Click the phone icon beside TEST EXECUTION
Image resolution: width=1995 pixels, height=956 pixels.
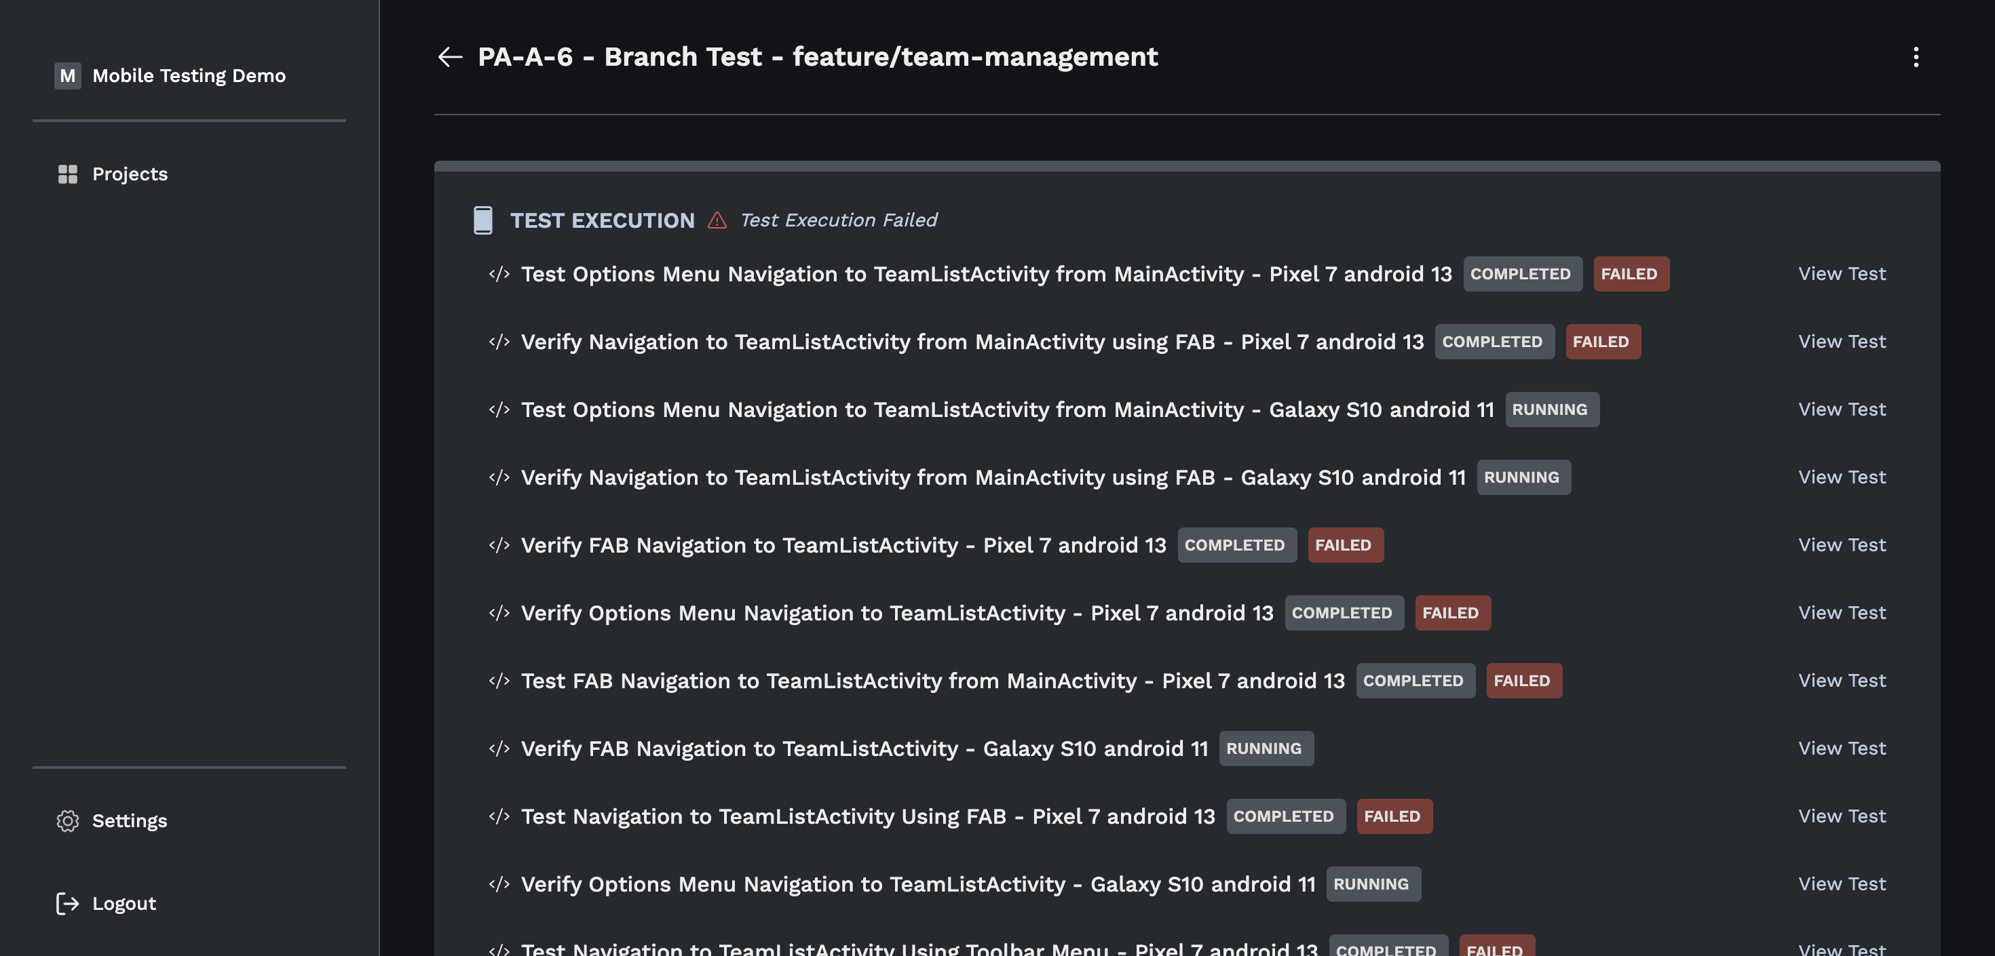[482, 220]
